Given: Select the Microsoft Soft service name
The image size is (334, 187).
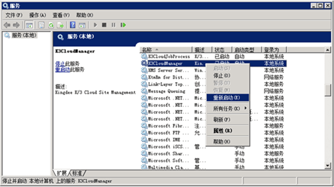Looking at the screenshot, I should [x=169, y=160].
